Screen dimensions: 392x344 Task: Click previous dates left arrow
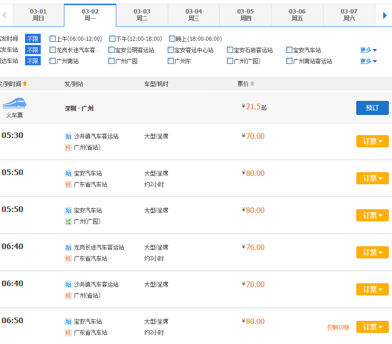(x=4, y=15)
